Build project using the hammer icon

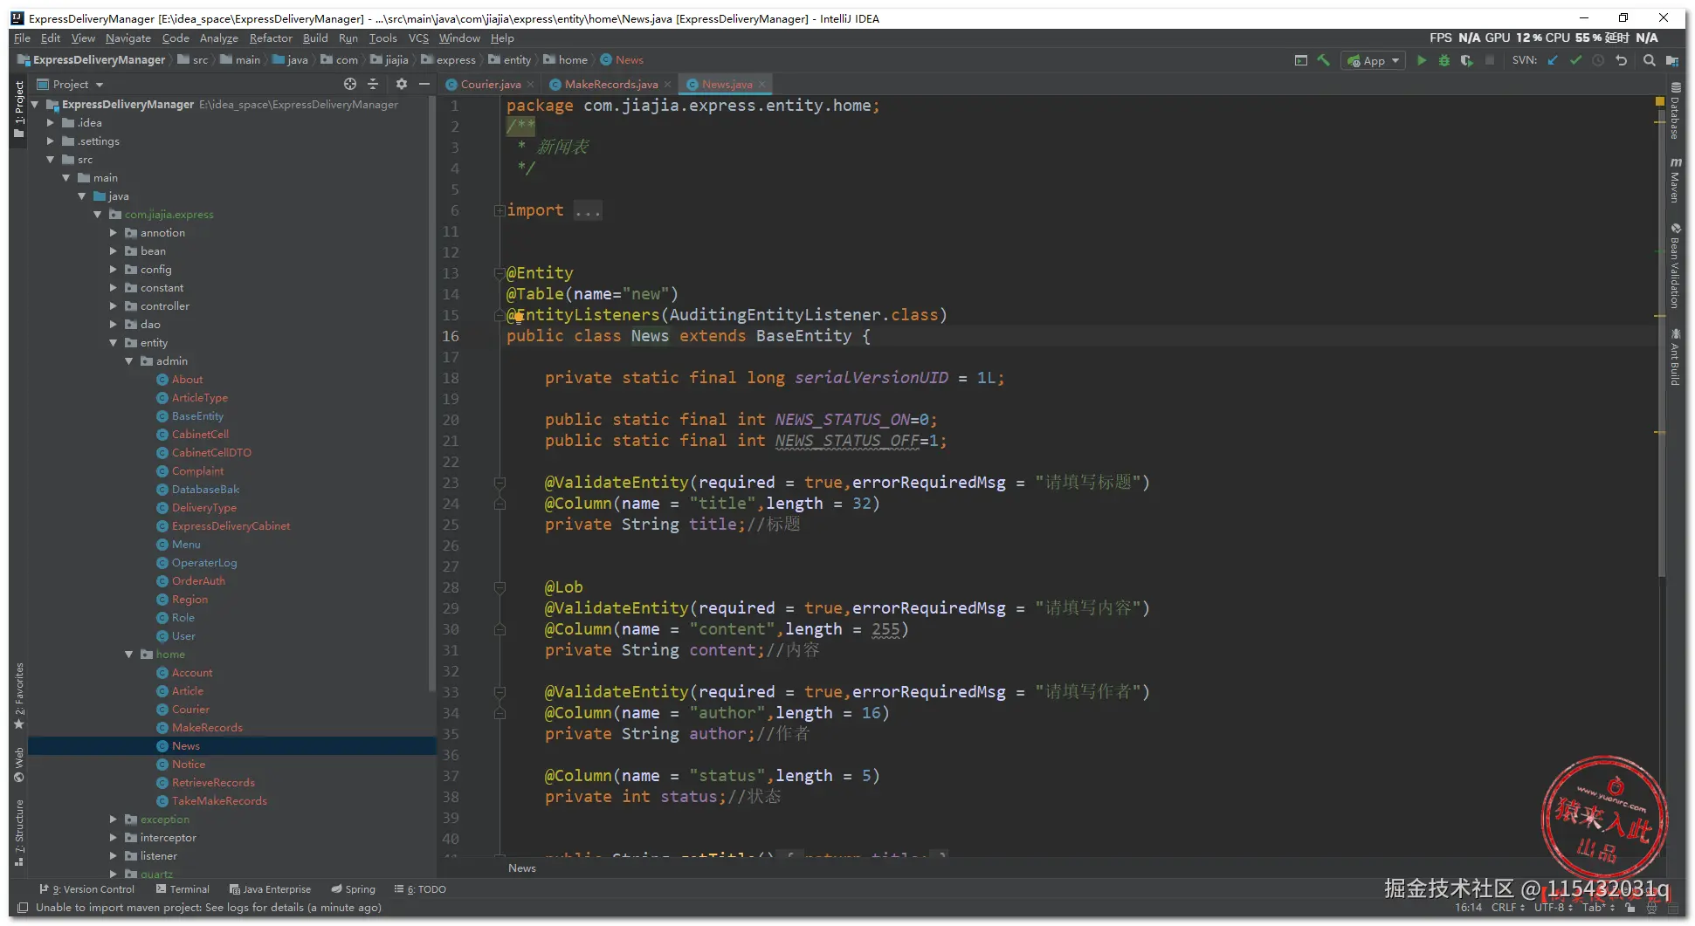point(1324,60)
